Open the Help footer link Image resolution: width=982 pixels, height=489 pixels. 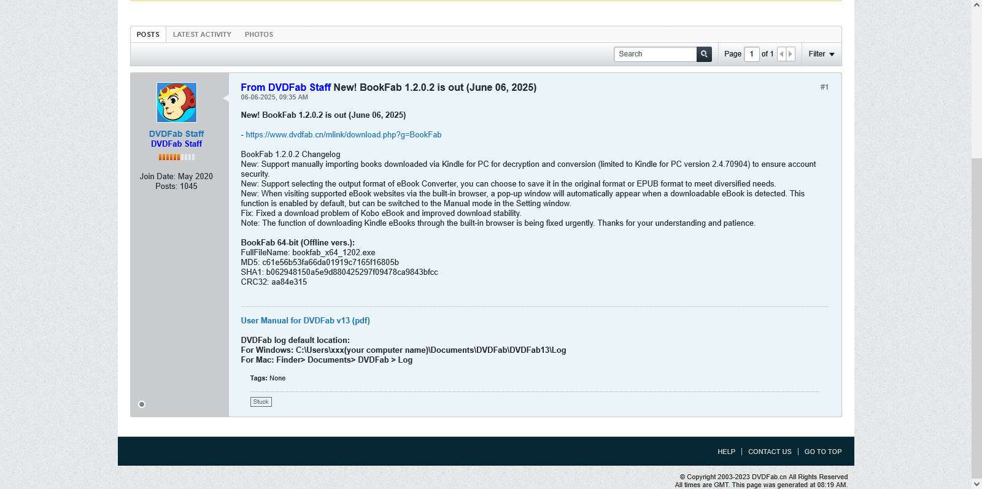pyautogui.click(x=726, y=452)
